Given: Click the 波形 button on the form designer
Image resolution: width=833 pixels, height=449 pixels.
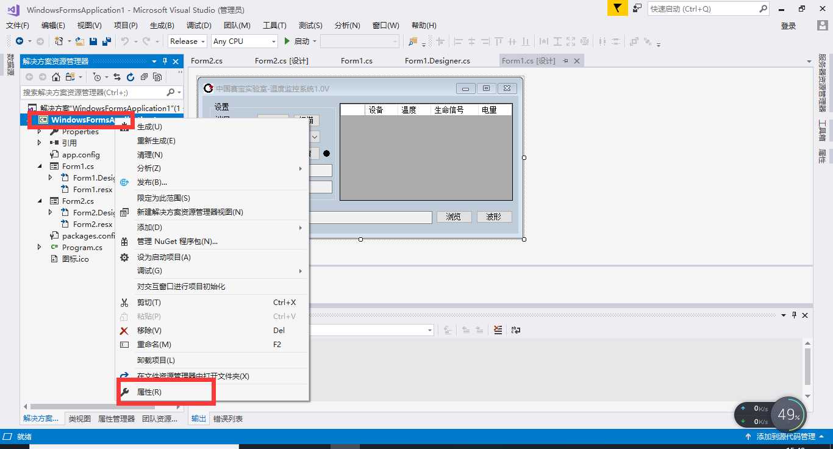Looking at the screenshot, I should [x=494, y=217].
